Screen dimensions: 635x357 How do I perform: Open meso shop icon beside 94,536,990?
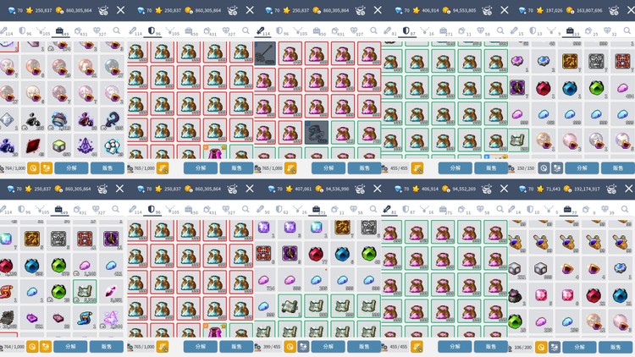tap(360, 189)
